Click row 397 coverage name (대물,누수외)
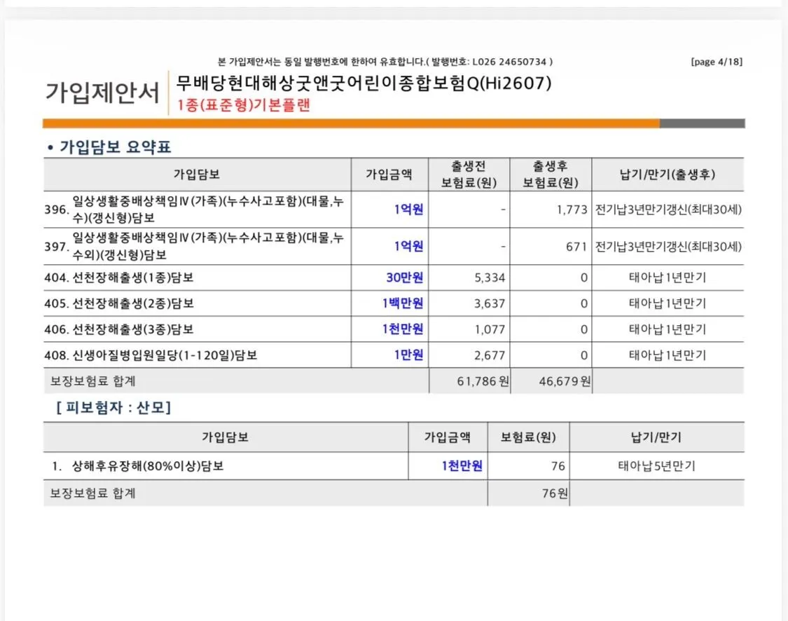 point(207,247)
